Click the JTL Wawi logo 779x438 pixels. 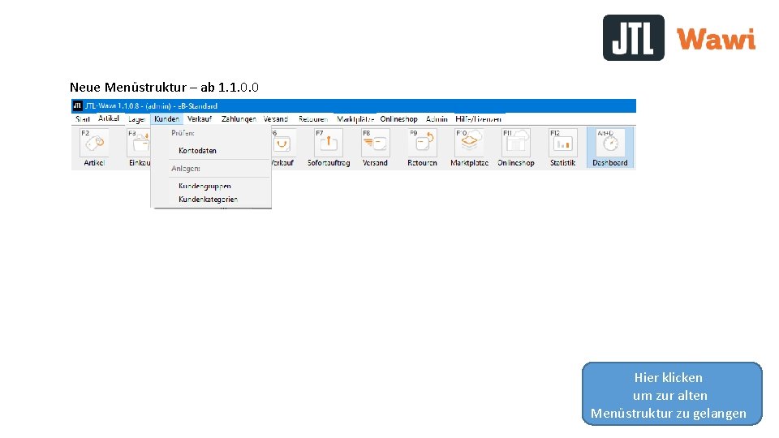click(679, 38)
